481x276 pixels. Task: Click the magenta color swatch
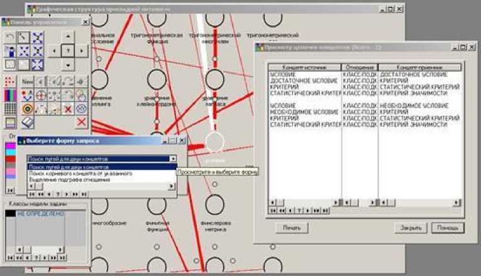[x=11, y=146]
